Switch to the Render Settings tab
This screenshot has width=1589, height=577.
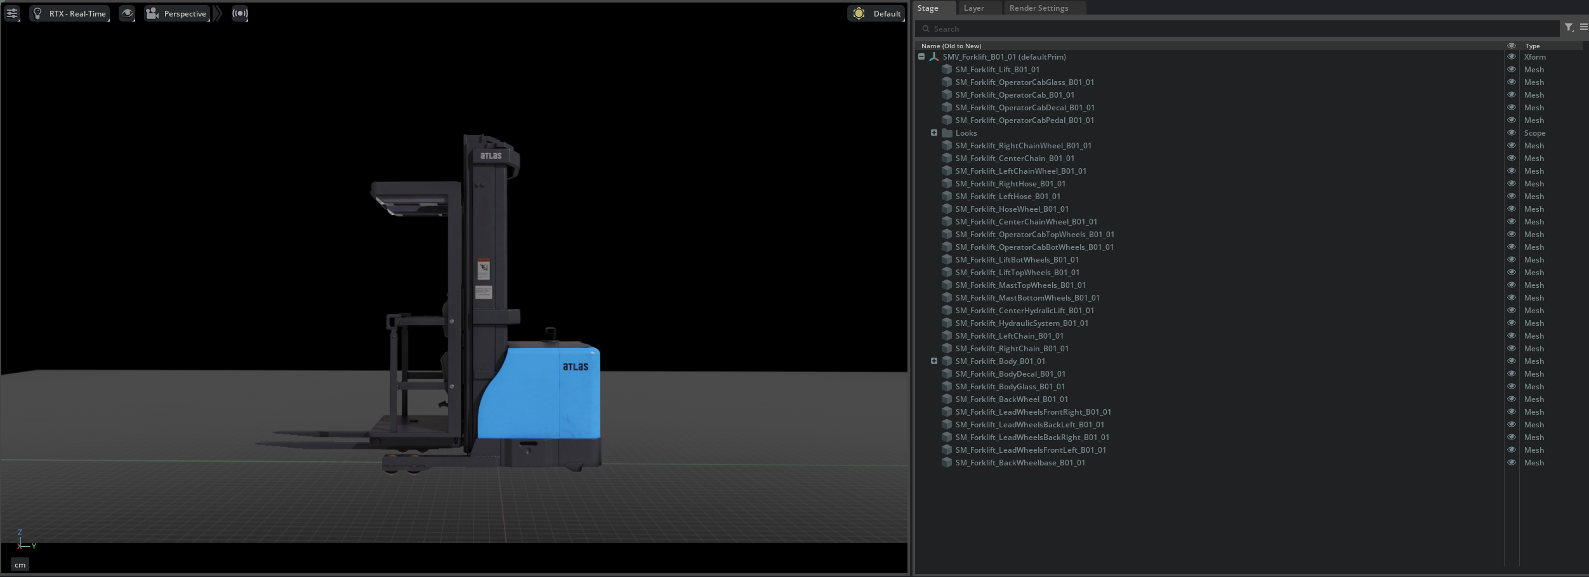(1038, 8)
